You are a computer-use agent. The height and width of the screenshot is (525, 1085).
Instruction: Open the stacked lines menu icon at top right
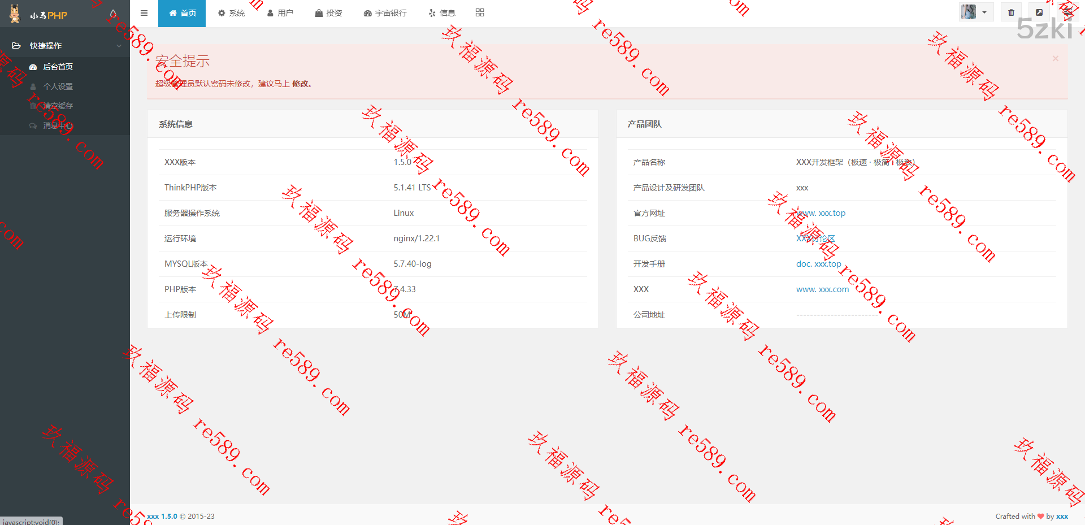(x=1067, y=12)
